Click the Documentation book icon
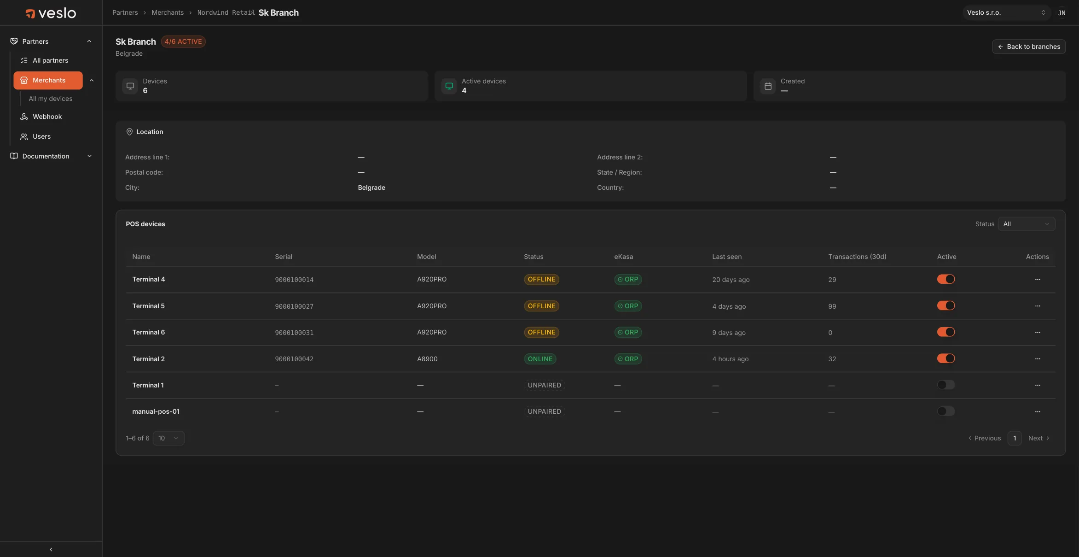1079x557 pixels. [x=14, y=156]
